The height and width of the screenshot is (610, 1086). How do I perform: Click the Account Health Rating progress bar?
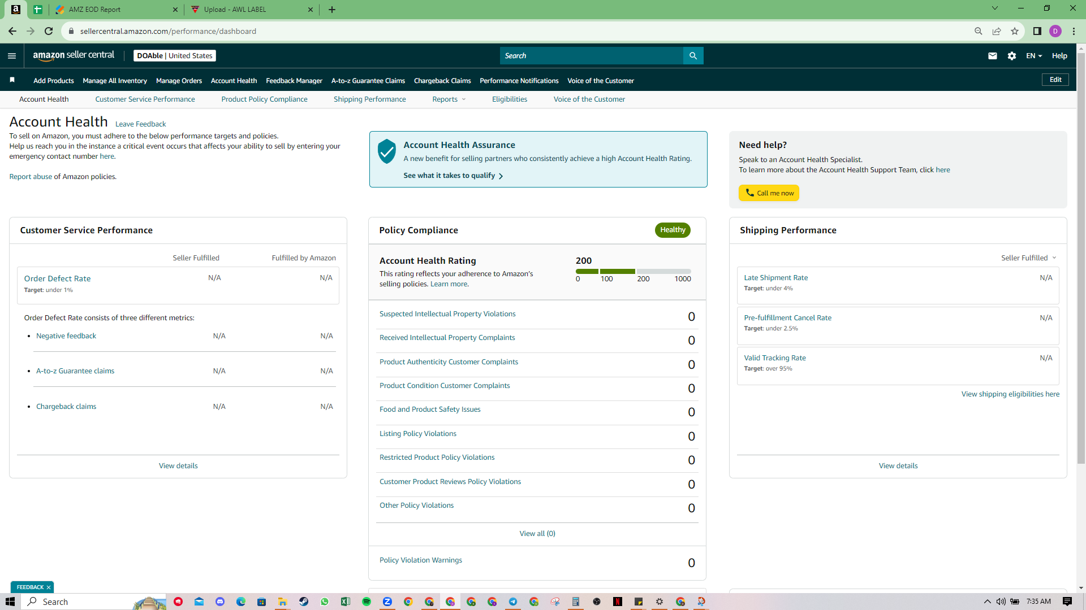(x=633, y=272)
